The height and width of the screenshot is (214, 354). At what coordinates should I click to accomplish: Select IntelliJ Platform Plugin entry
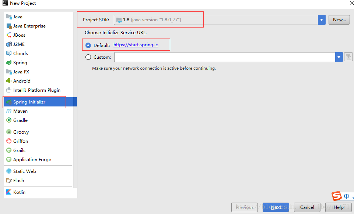click(x=39, y=90)
